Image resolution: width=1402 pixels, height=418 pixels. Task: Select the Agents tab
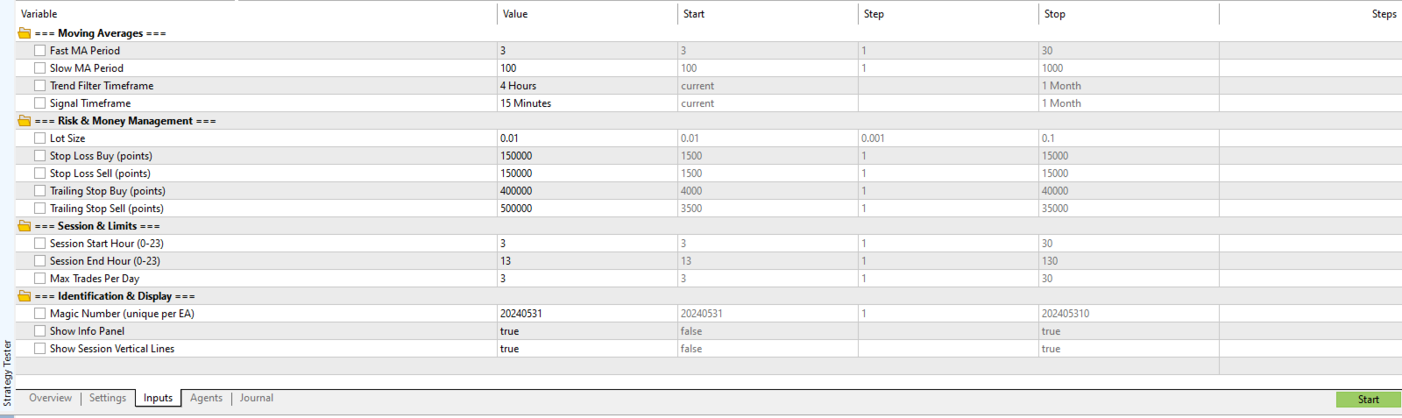(207, 398)
